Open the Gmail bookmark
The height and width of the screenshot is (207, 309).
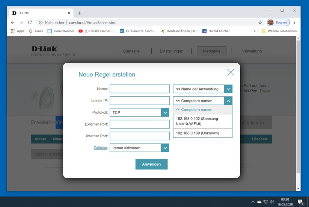click(x=36, y=31)
